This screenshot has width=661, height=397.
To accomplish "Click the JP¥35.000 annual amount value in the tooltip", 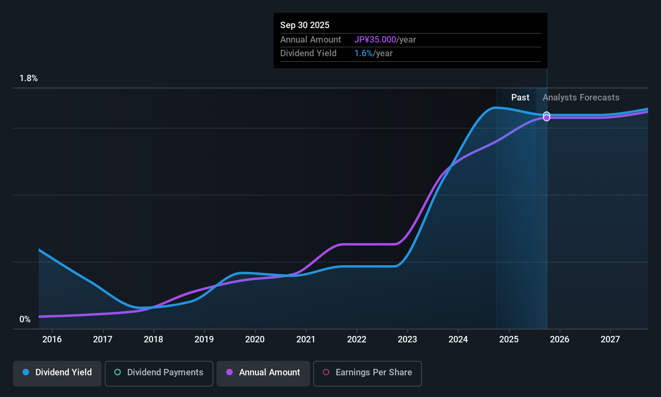I will (375, 40).
